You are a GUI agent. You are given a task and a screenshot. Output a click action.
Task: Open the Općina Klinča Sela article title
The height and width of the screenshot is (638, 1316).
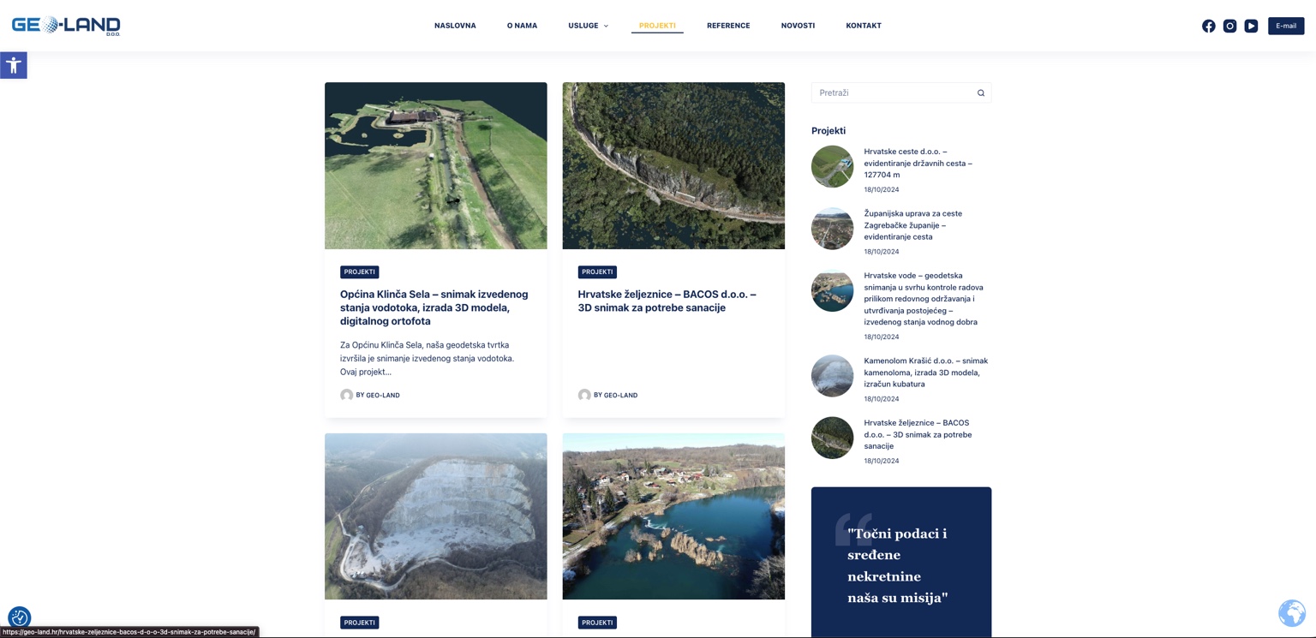click(434, 307)
